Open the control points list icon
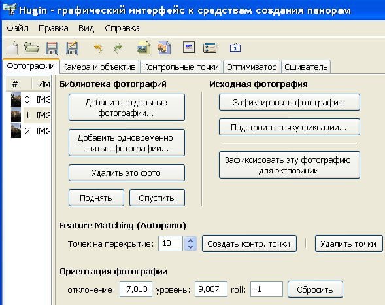The height and width of the screenshot is (305, 385). click(210, 48)
